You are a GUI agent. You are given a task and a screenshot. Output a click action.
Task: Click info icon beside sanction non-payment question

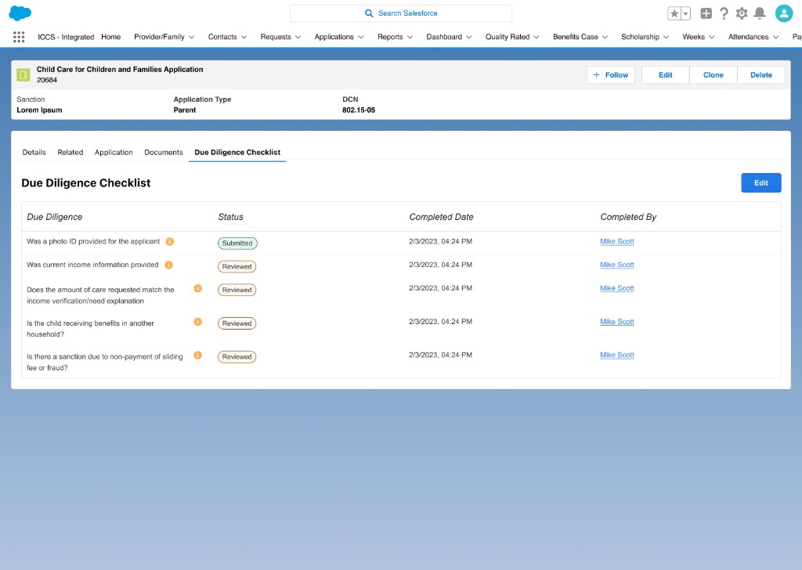[x=198, y=355]
